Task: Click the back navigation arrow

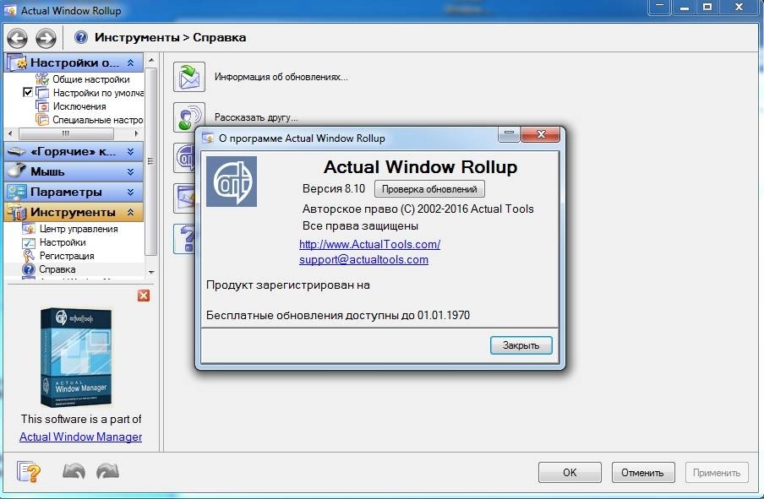Action: coord(17,38)
